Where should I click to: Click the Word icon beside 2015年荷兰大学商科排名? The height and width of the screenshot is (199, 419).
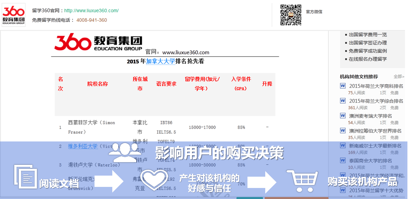[x=343, y=86]
